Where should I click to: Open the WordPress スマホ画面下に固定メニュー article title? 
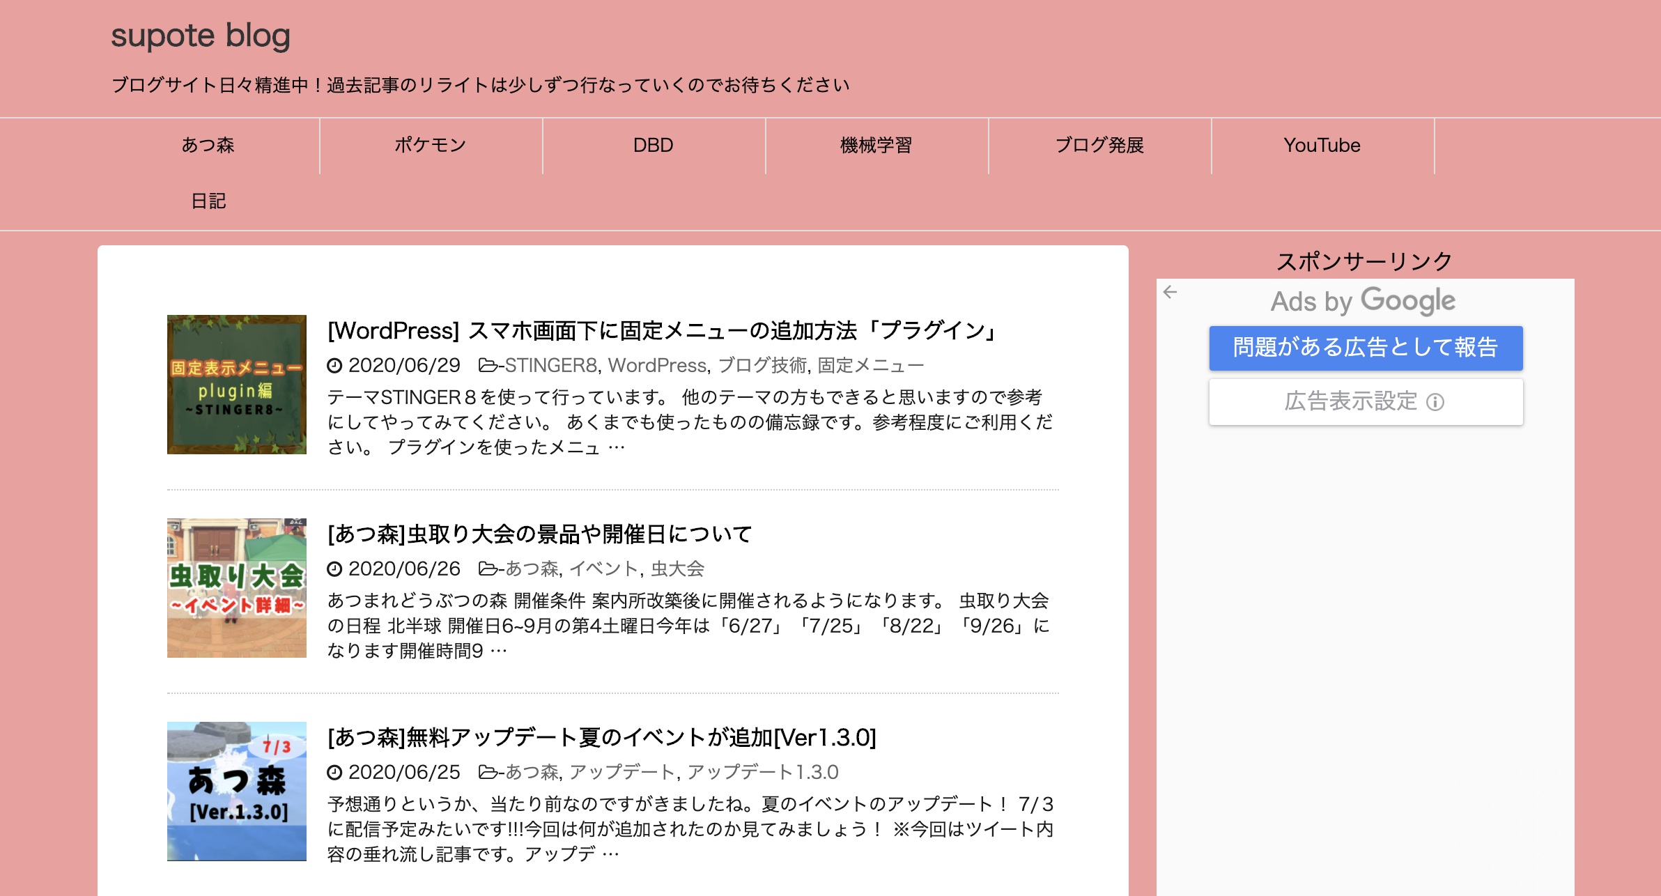pos(663,330)
